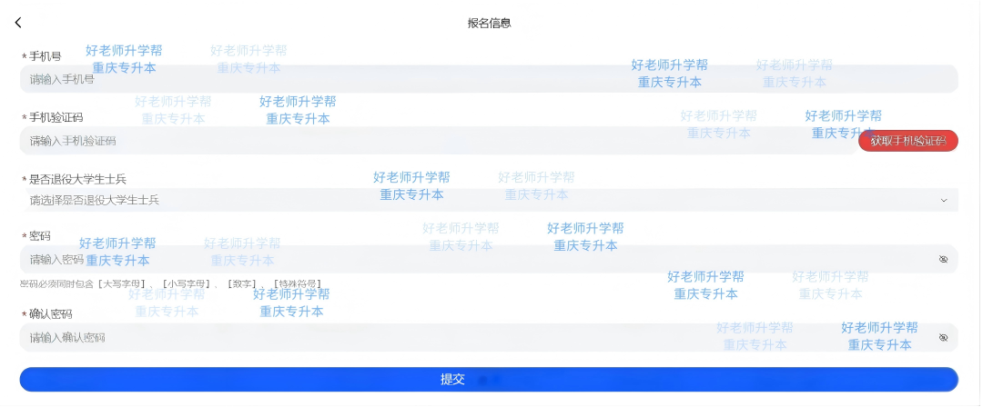Click the 手机验证码 verification code input field
The width and height of the screenshot is (983, 407).
(438, 140)
